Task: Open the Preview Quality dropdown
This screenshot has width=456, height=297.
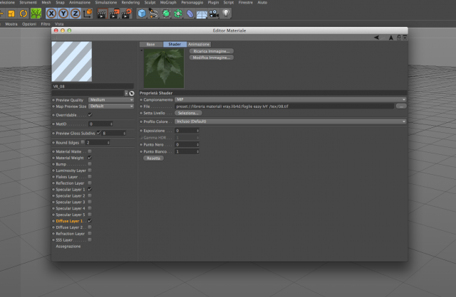Action: click(x=111, y=99)
